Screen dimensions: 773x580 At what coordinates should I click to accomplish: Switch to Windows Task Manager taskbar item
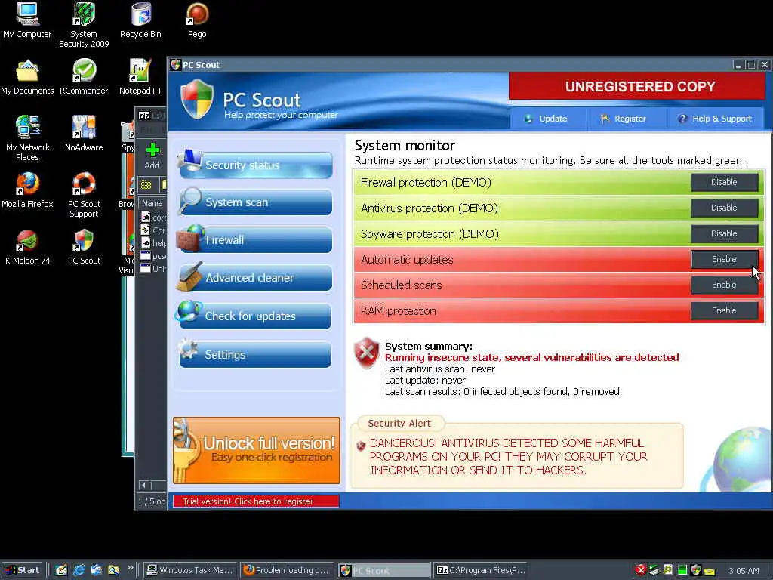(191, 570)
